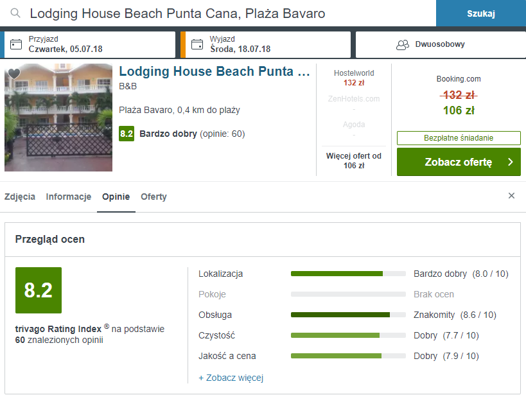Open the hotel photo thumbnail
Viewport: 526px width, 395px height.
click(x=58, y=118)
